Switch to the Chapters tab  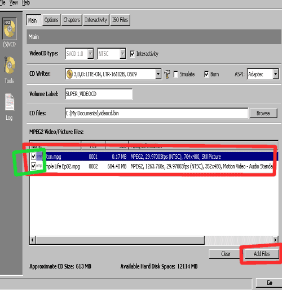point(72,20)
